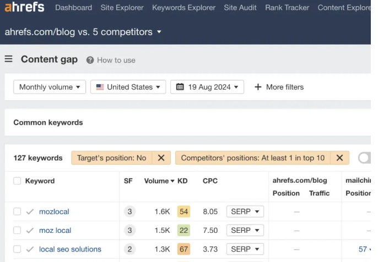Viewport: 378px width, 262px height.
Task: Go to Keywords Explorer tab
Action: pos(183,8)
